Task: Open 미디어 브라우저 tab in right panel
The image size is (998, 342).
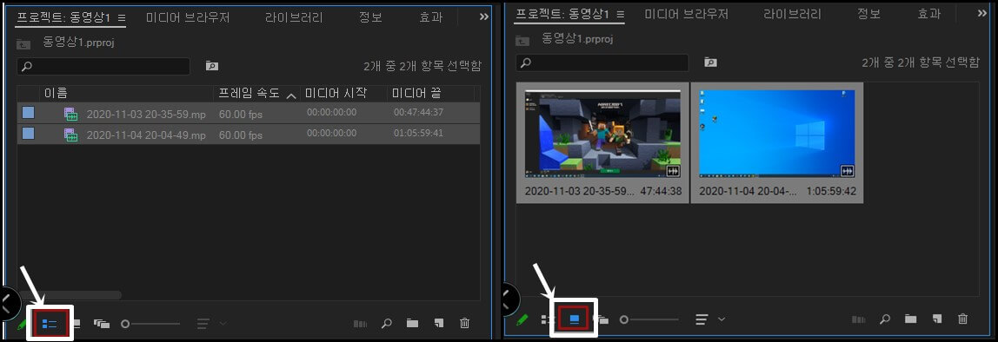Action: point(686,14)
